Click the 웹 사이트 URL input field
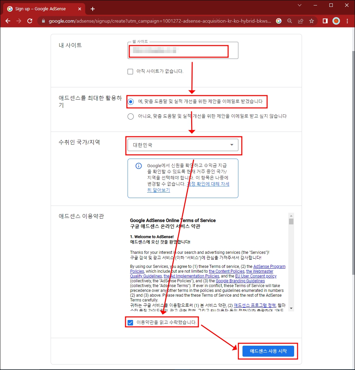Viewport: 355px width, 370px height. tap(178, 50)
